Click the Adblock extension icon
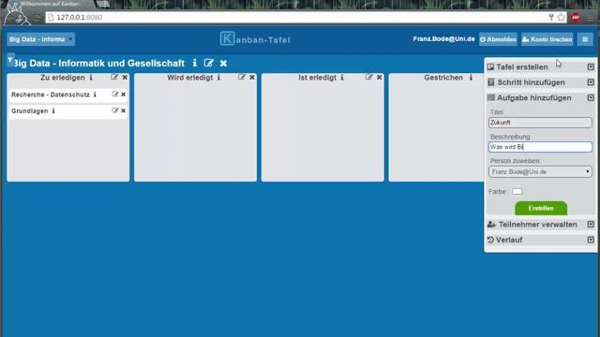This screenshot has height=337, width=600. [x=576, y=17]
